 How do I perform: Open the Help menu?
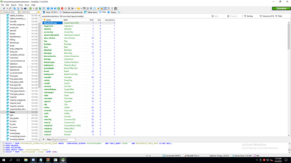[33, 5]
